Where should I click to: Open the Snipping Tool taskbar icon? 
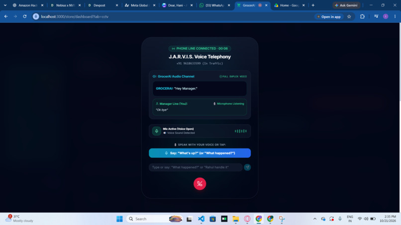pyautogui.click(x=282, y=219)
